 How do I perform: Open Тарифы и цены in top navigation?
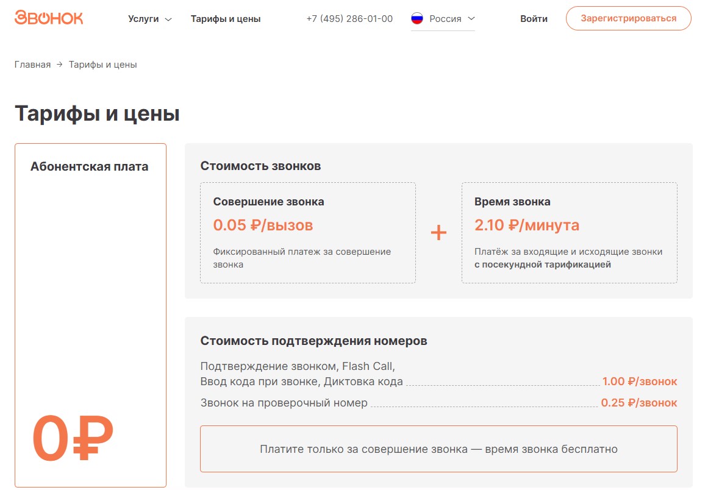point(225,19)
